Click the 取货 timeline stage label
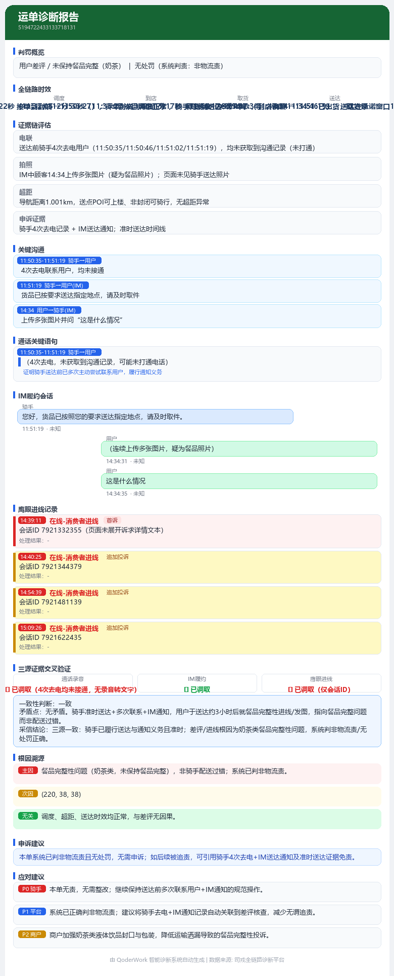 [x=243, y=98]
